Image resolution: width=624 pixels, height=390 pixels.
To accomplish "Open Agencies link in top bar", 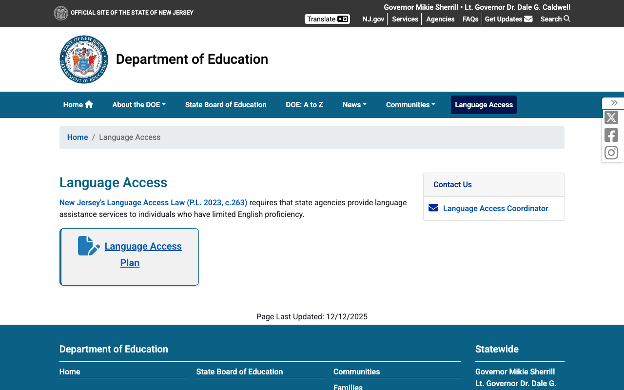I will pos(440,19).
